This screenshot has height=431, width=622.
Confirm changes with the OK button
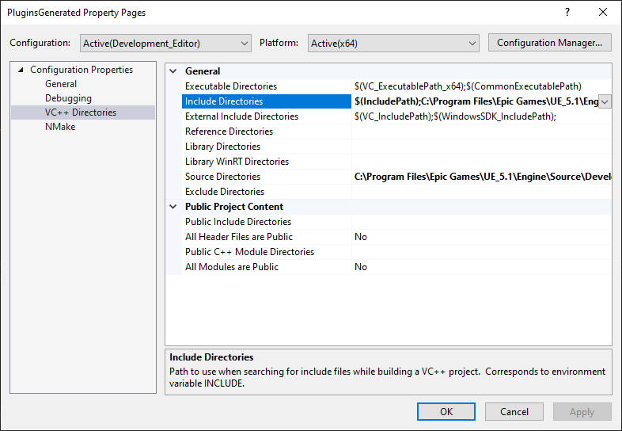(x=446, y=411)
